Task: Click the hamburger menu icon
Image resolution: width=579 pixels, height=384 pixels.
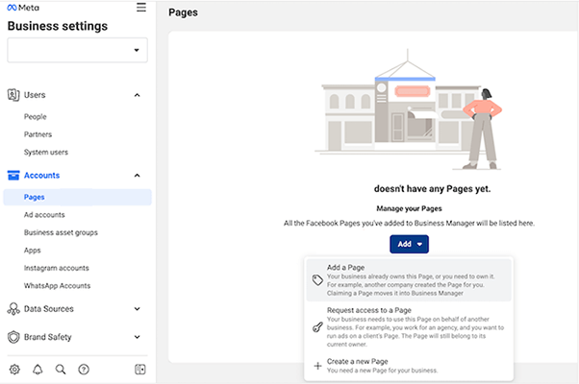Action: (x=141, y=8)
